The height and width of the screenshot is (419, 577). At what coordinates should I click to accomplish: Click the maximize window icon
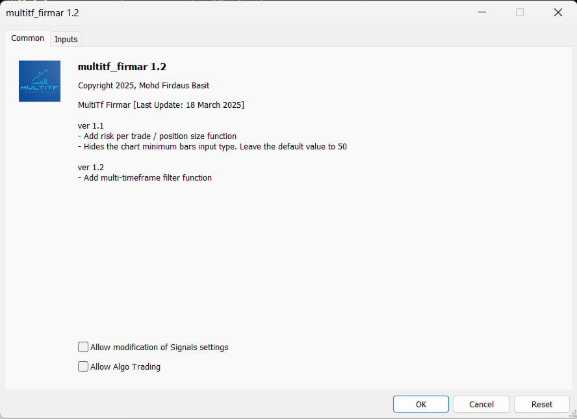point(520,12)
